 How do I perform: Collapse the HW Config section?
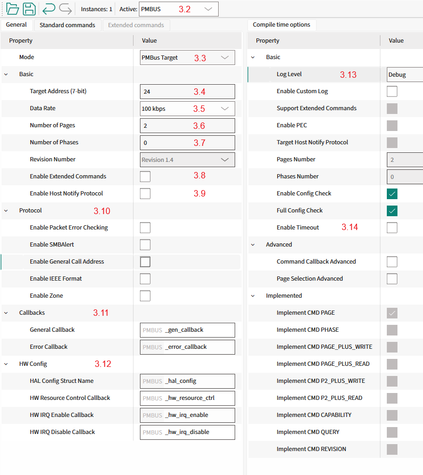pyautogui.click(x=6, y=364)
